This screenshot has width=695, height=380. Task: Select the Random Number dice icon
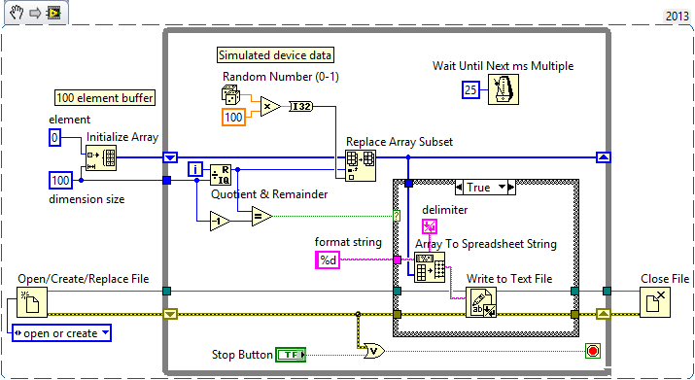point(231,94)
